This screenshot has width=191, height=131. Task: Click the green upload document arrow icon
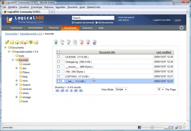point(56,43)
